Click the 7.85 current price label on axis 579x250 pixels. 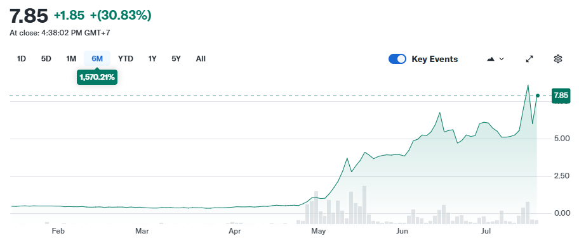(x=561, y=96)
